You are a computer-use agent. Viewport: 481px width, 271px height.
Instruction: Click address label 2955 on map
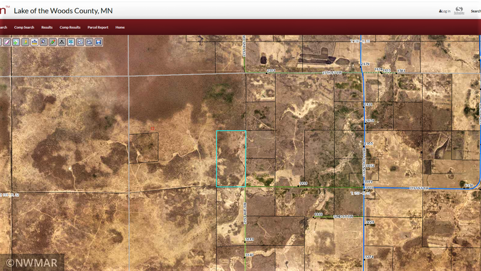[x=369, y=143]
